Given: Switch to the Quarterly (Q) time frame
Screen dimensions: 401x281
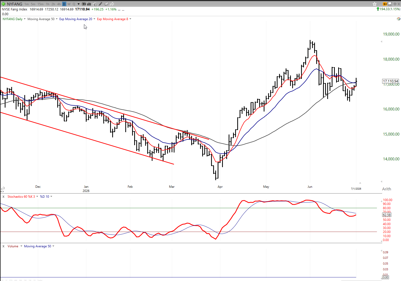Looking at the screenshot, I should click(74, 4).
